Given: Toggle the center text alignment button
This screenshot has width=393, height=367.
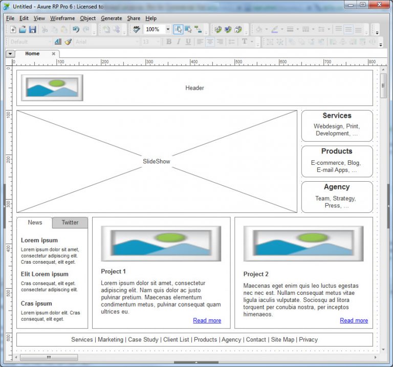Looking at the screenshot, I should (x=210, y=42).
